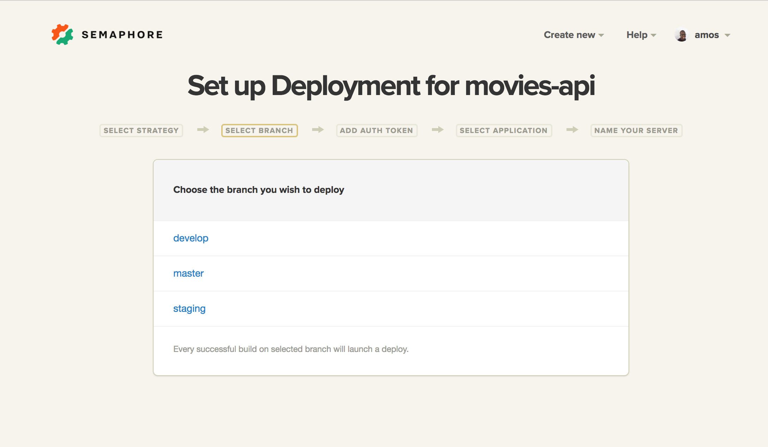Click the Add Auth Token step
Viewport: 768px width, 447px height.
coord(377,131)
